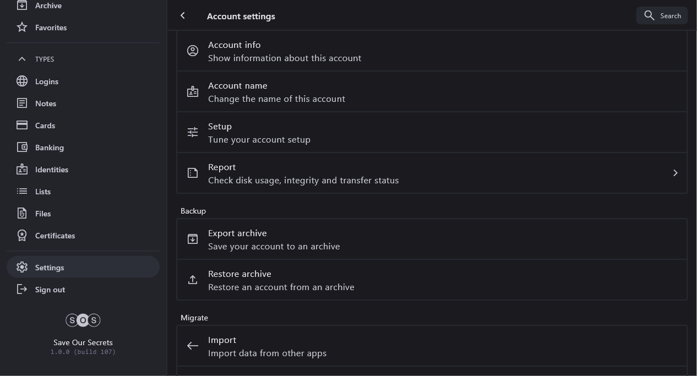The height and width of the screenshot is (376, 697).
Task: Open the Search box
Action: 662,15
